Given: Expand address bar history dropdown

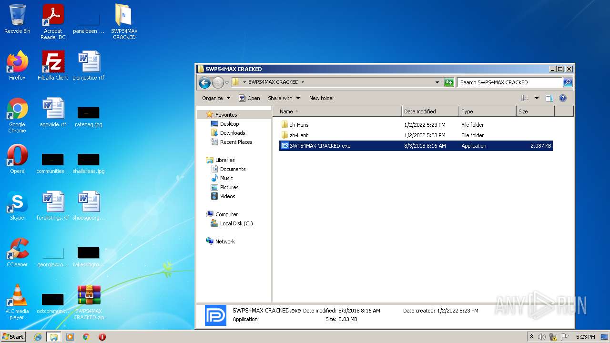Looking at the screenshot, I should click(437, 82).
